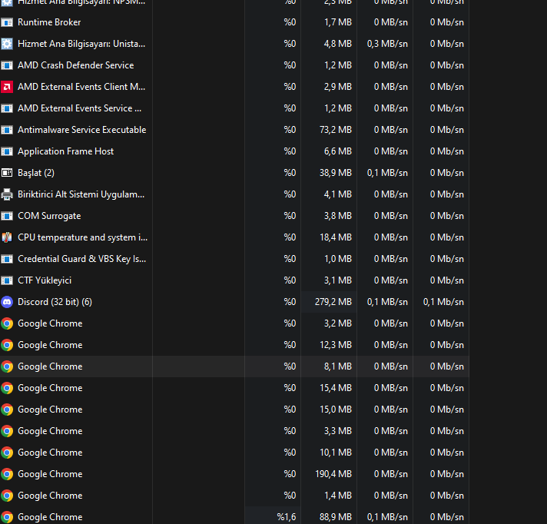Viewport: 547px width, 524px height.
Task: Click the Discord app icon
Action: 7,302
